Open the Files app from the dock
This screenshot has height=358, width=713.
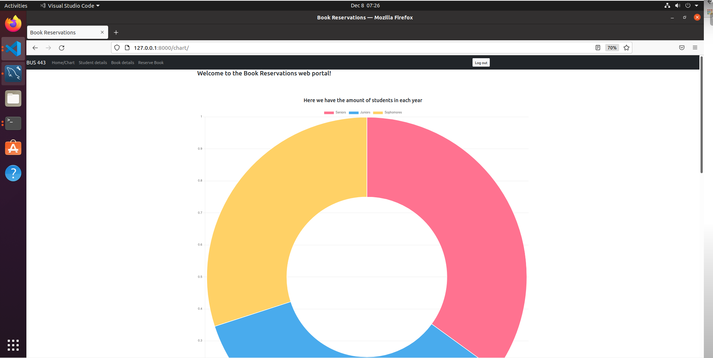pos(13,98)
